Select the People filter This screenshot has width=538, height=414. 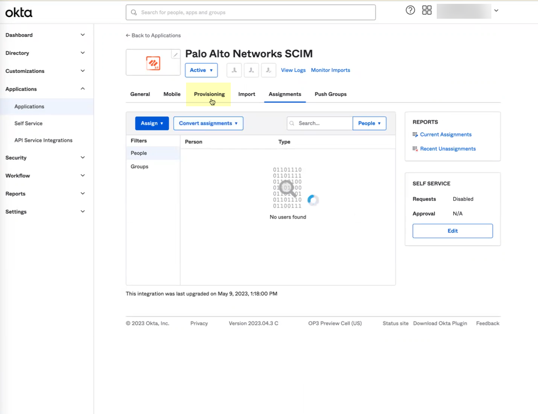pyautogui.click(x=139, y=153)
